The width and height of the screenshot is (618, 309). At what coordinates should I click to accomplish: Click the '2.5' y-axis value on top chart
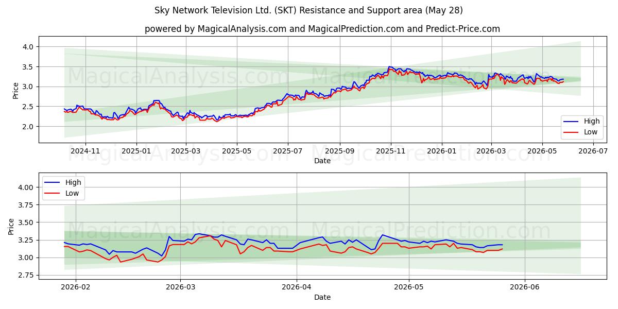pos(28,107)
